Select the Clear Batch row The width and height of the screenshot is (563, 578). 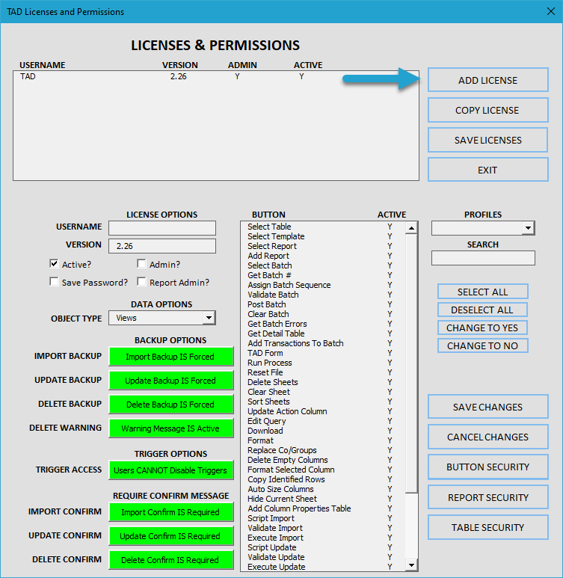pos(322,314)
